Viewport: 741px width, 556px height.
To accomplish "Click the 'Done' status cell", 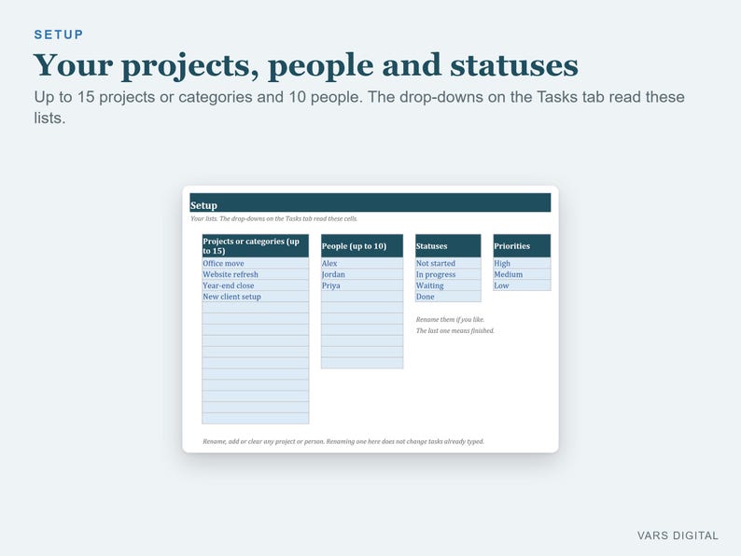I will tap(448, 297).
